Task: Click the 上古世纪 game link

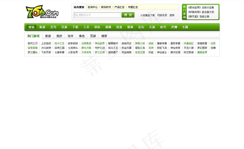Action: (x=46, y=43)
